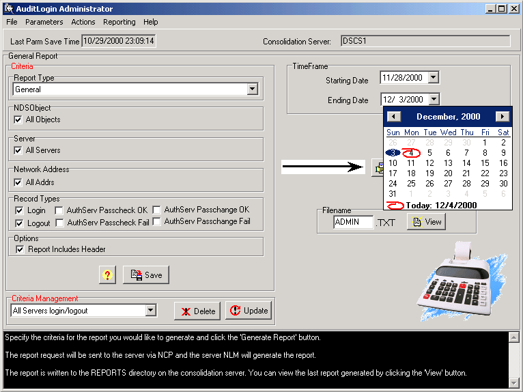This screenshot has height=392, width=523.
Task: Select December 1 in the calendar
Action: tap(485, 143)
